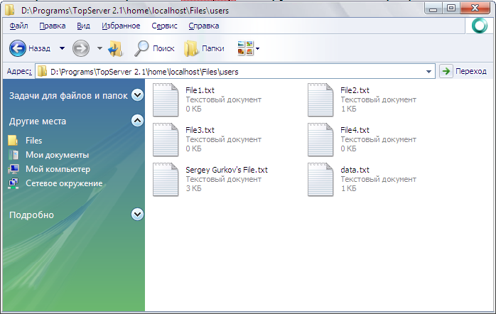Maximize the Explorer window

coord(451,8)
